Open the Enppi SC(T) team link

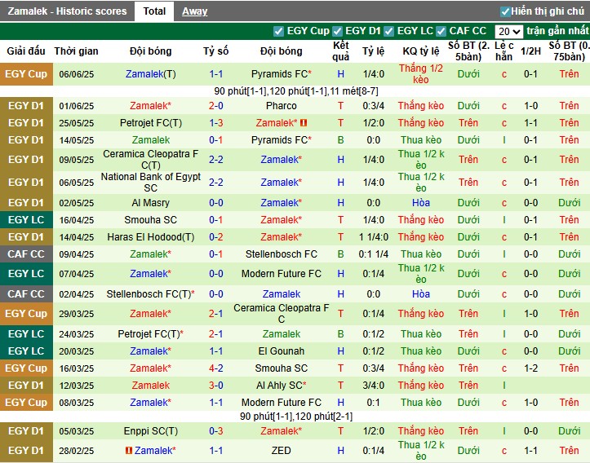click(150, 431)
